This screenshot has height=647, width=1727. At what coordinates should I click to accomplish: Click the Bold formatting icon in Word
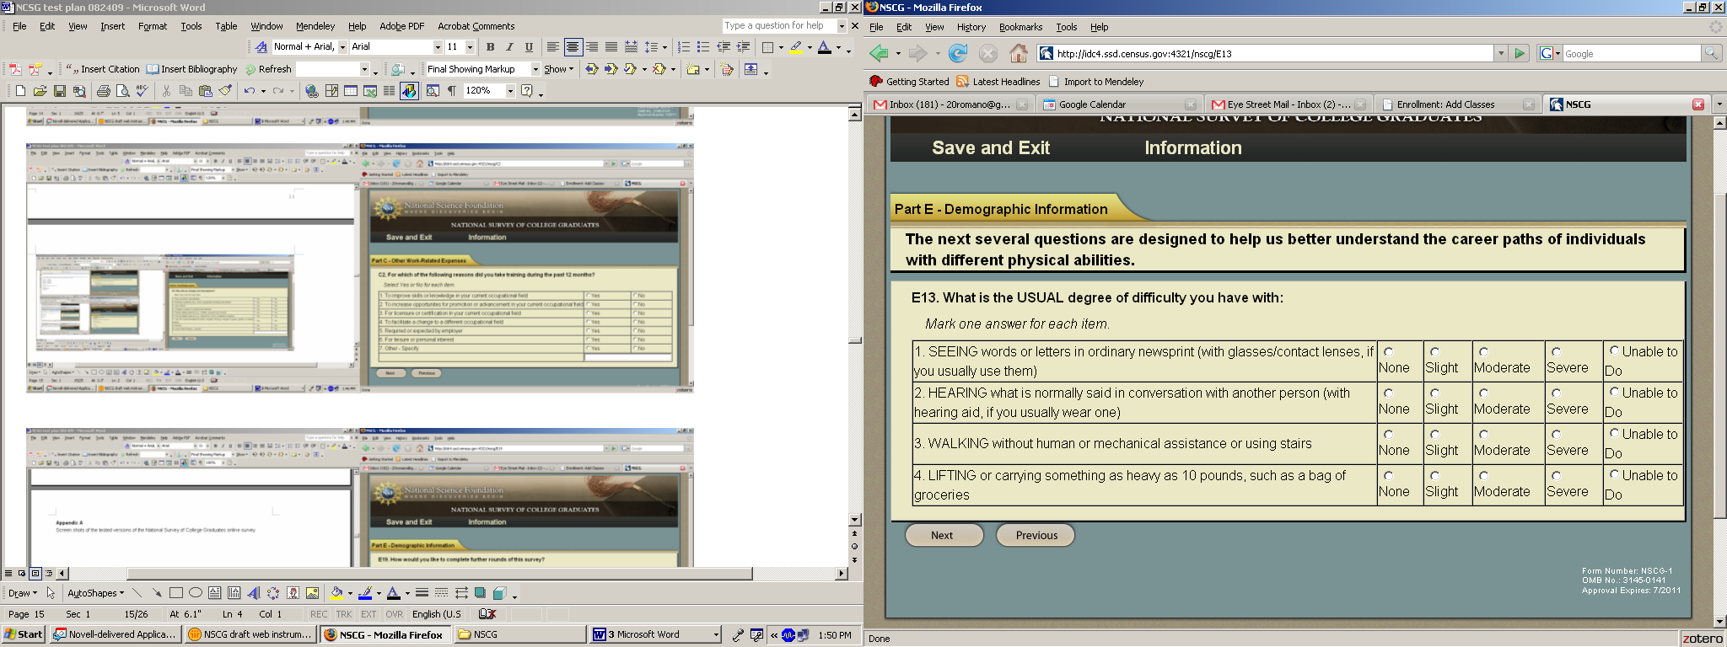pyautogui.click(x=490, y=47)
